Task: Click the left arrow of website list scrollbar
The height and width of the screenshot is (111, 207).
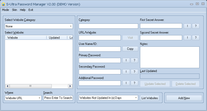Action: pyautogui.click(x=8, y=86)
